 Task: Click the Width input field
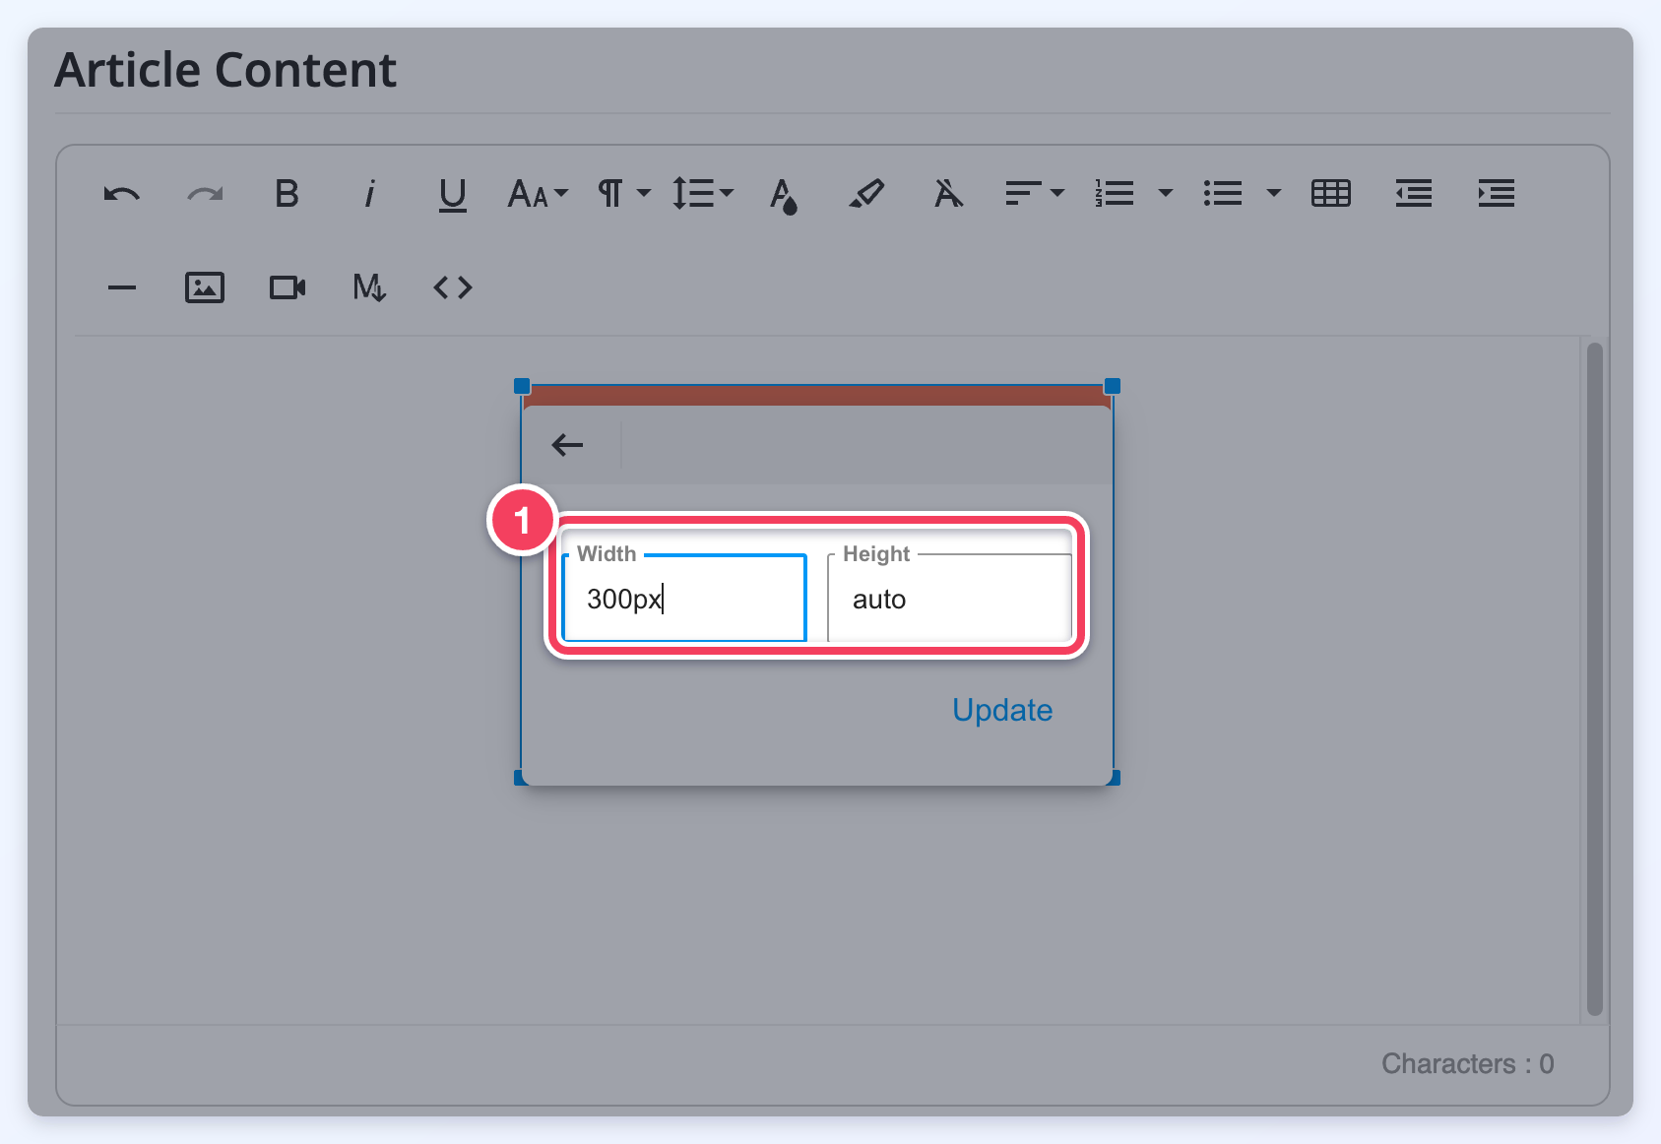pyautogui.click(x=685, y=598)
